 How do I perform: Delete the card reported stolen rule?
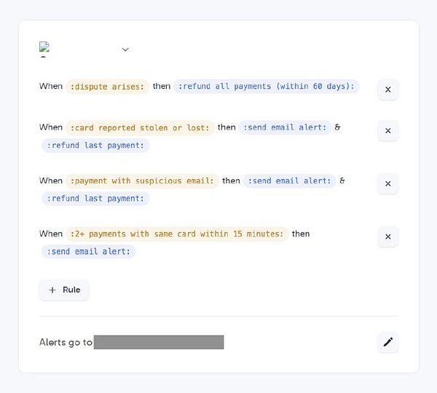tap(387, 130)
